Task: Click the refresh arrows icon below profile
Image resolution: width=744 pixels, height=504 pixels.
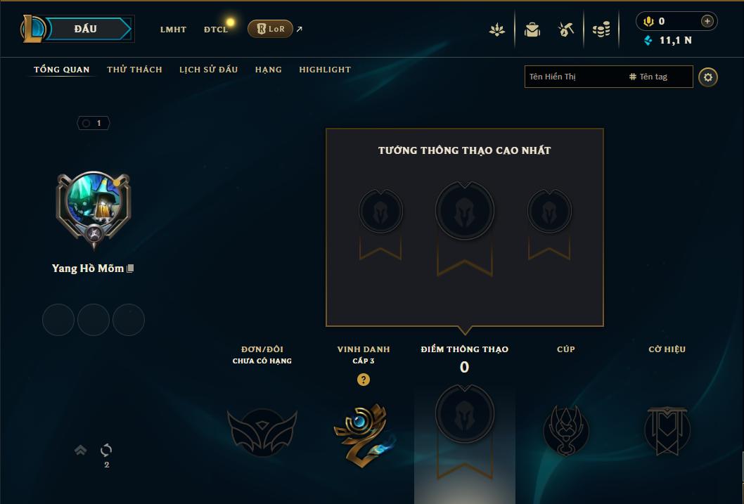Action: (106, 450)
